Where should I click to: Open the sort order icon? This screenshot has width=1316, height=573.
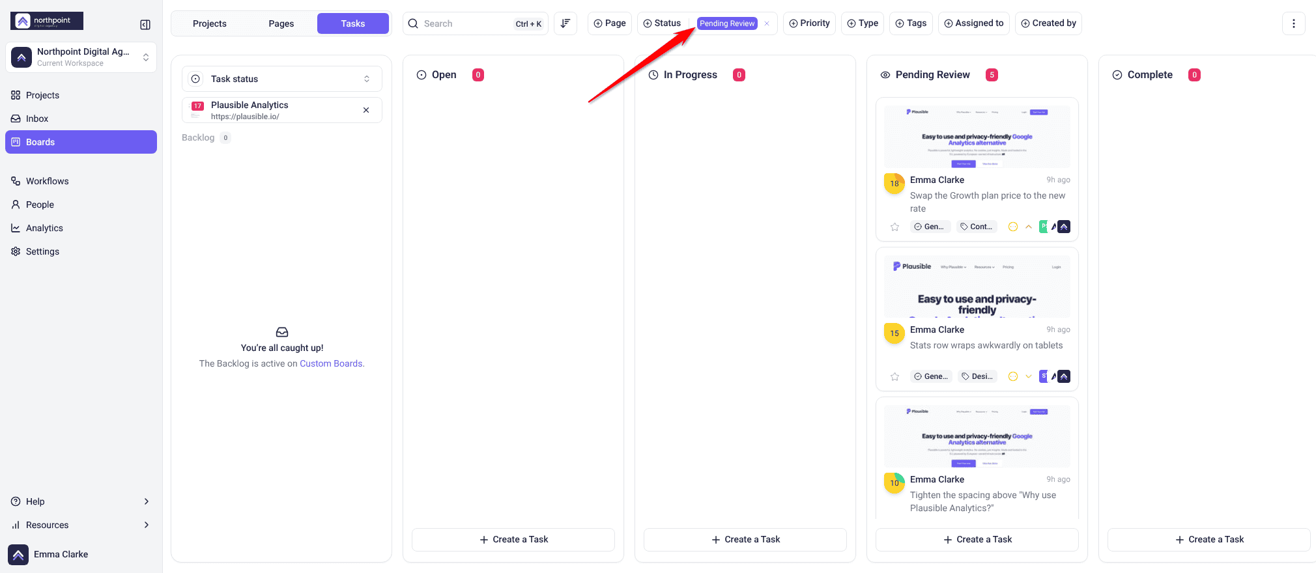coord(565,23)
